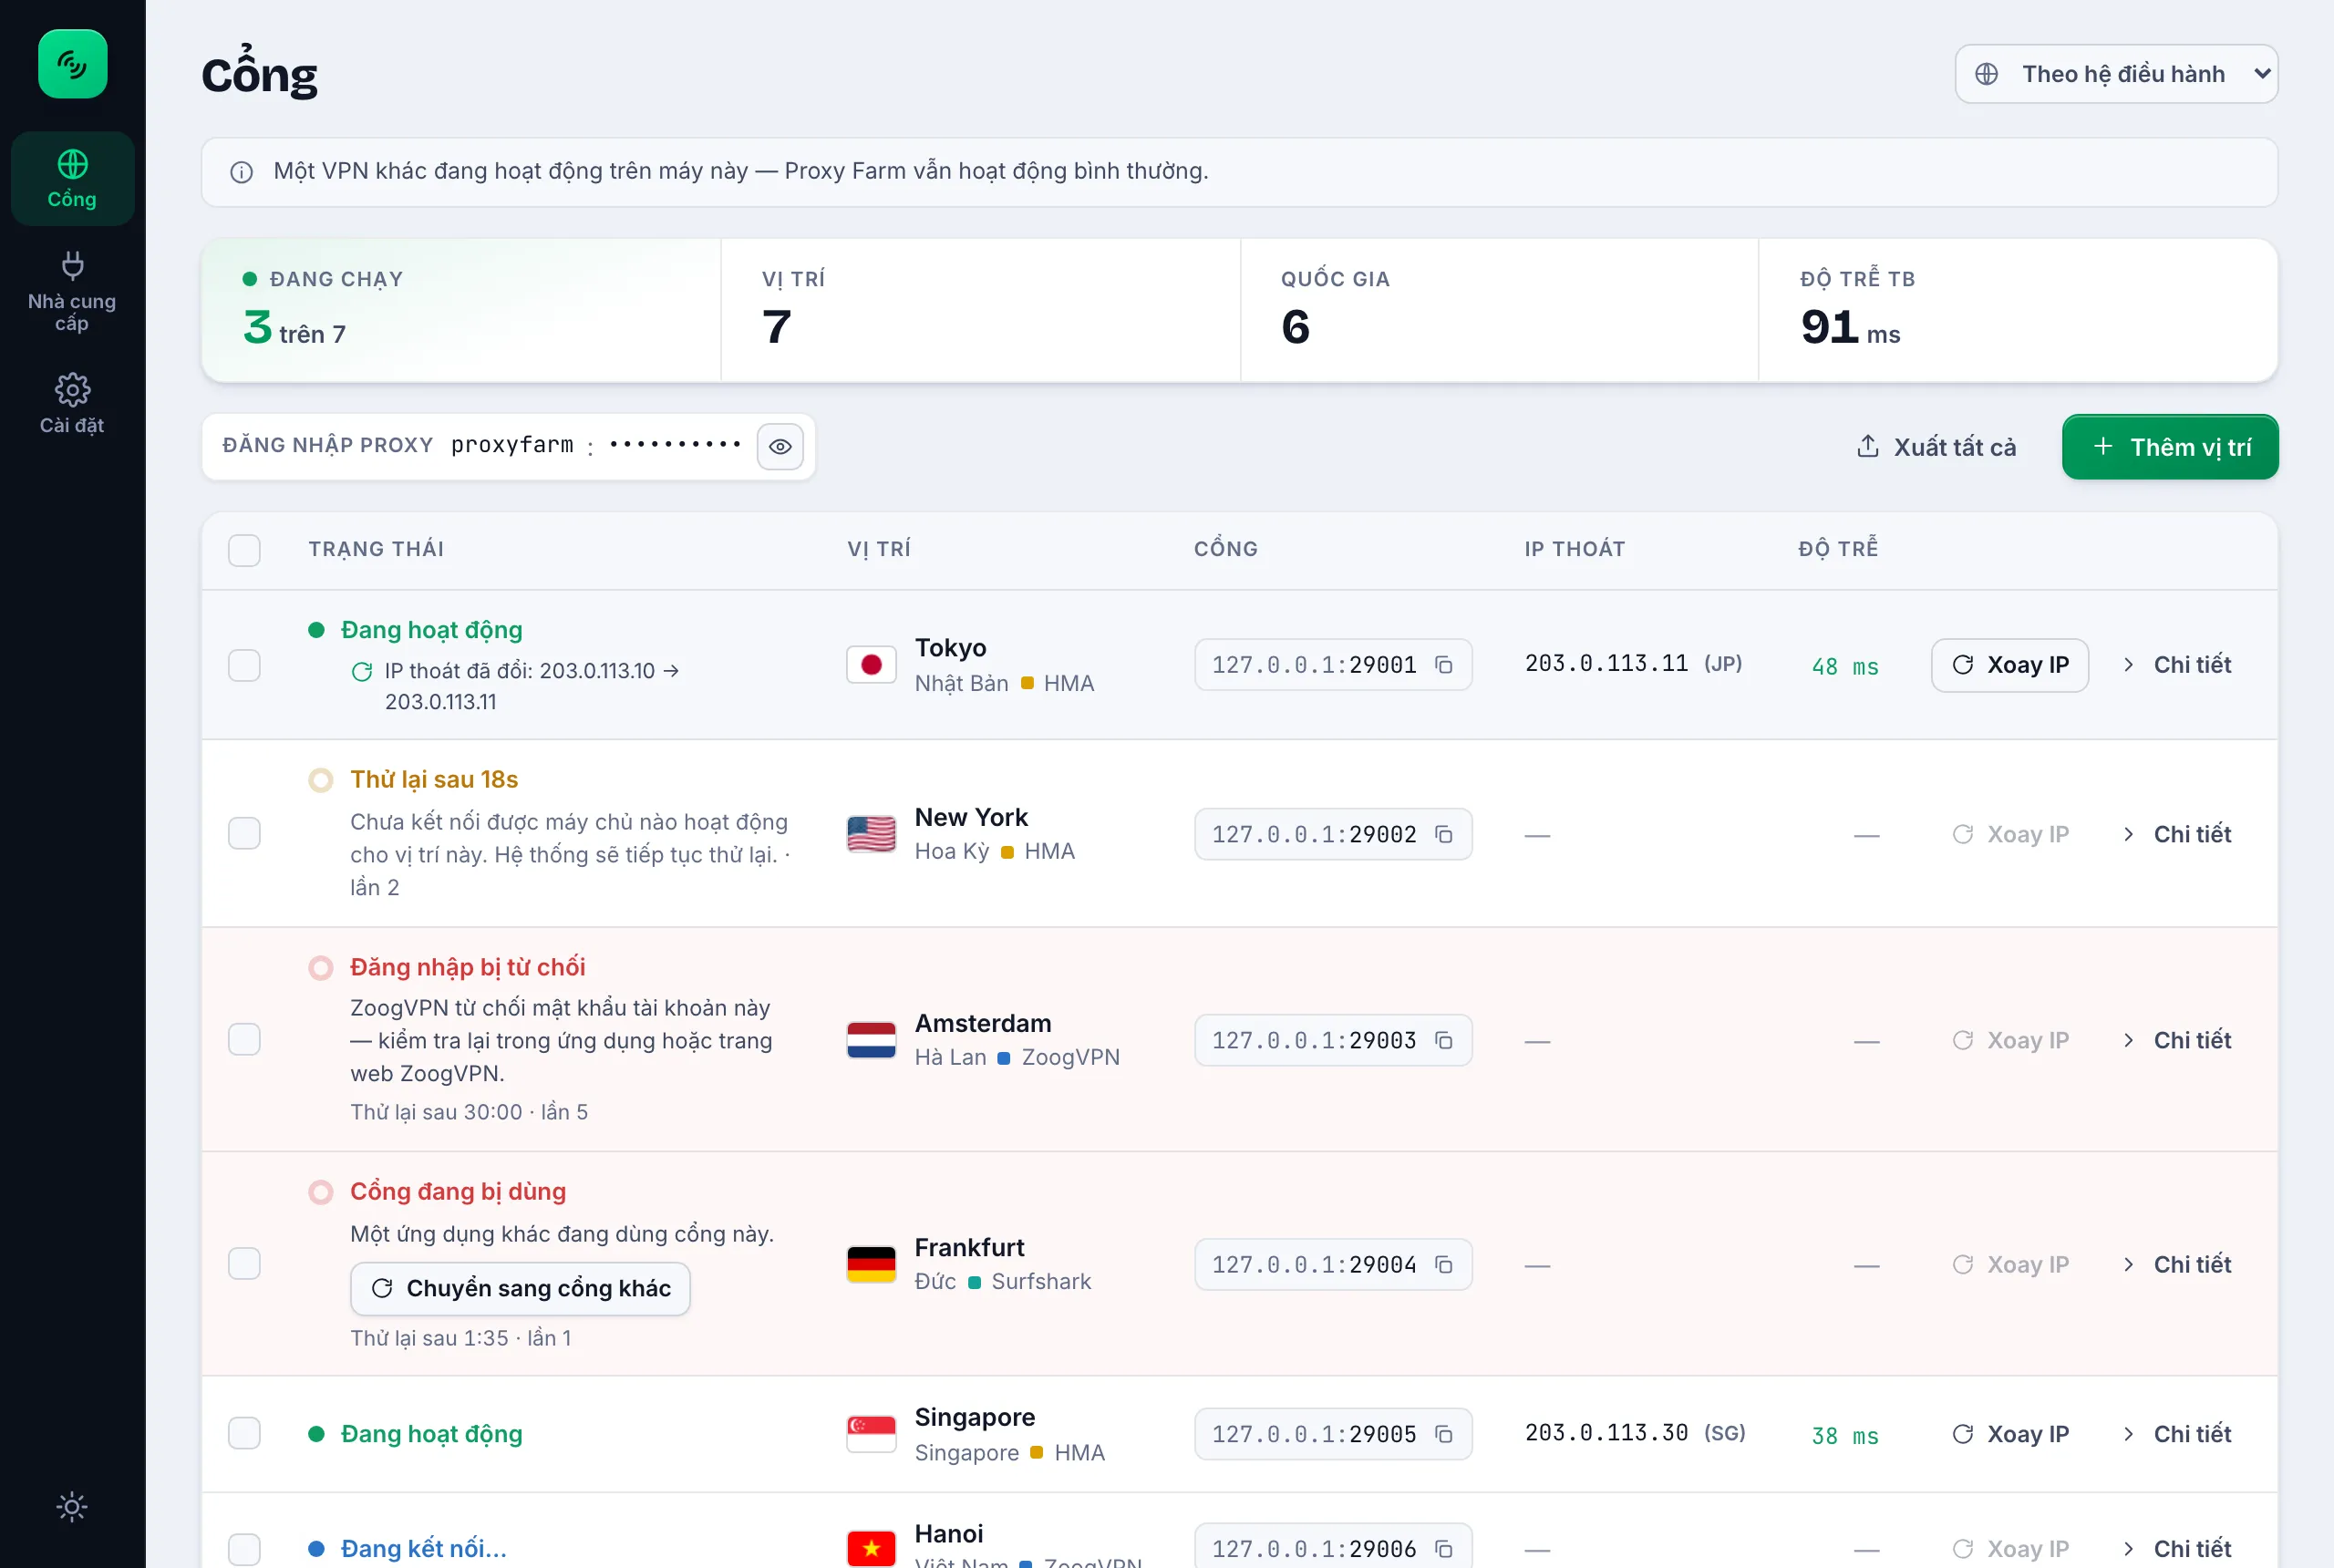
Task: Open the Cổng sidebar section
Action: [72, 179]
